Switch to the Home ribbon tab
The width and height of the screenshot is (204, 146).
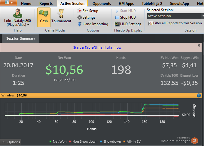point(26,4)
